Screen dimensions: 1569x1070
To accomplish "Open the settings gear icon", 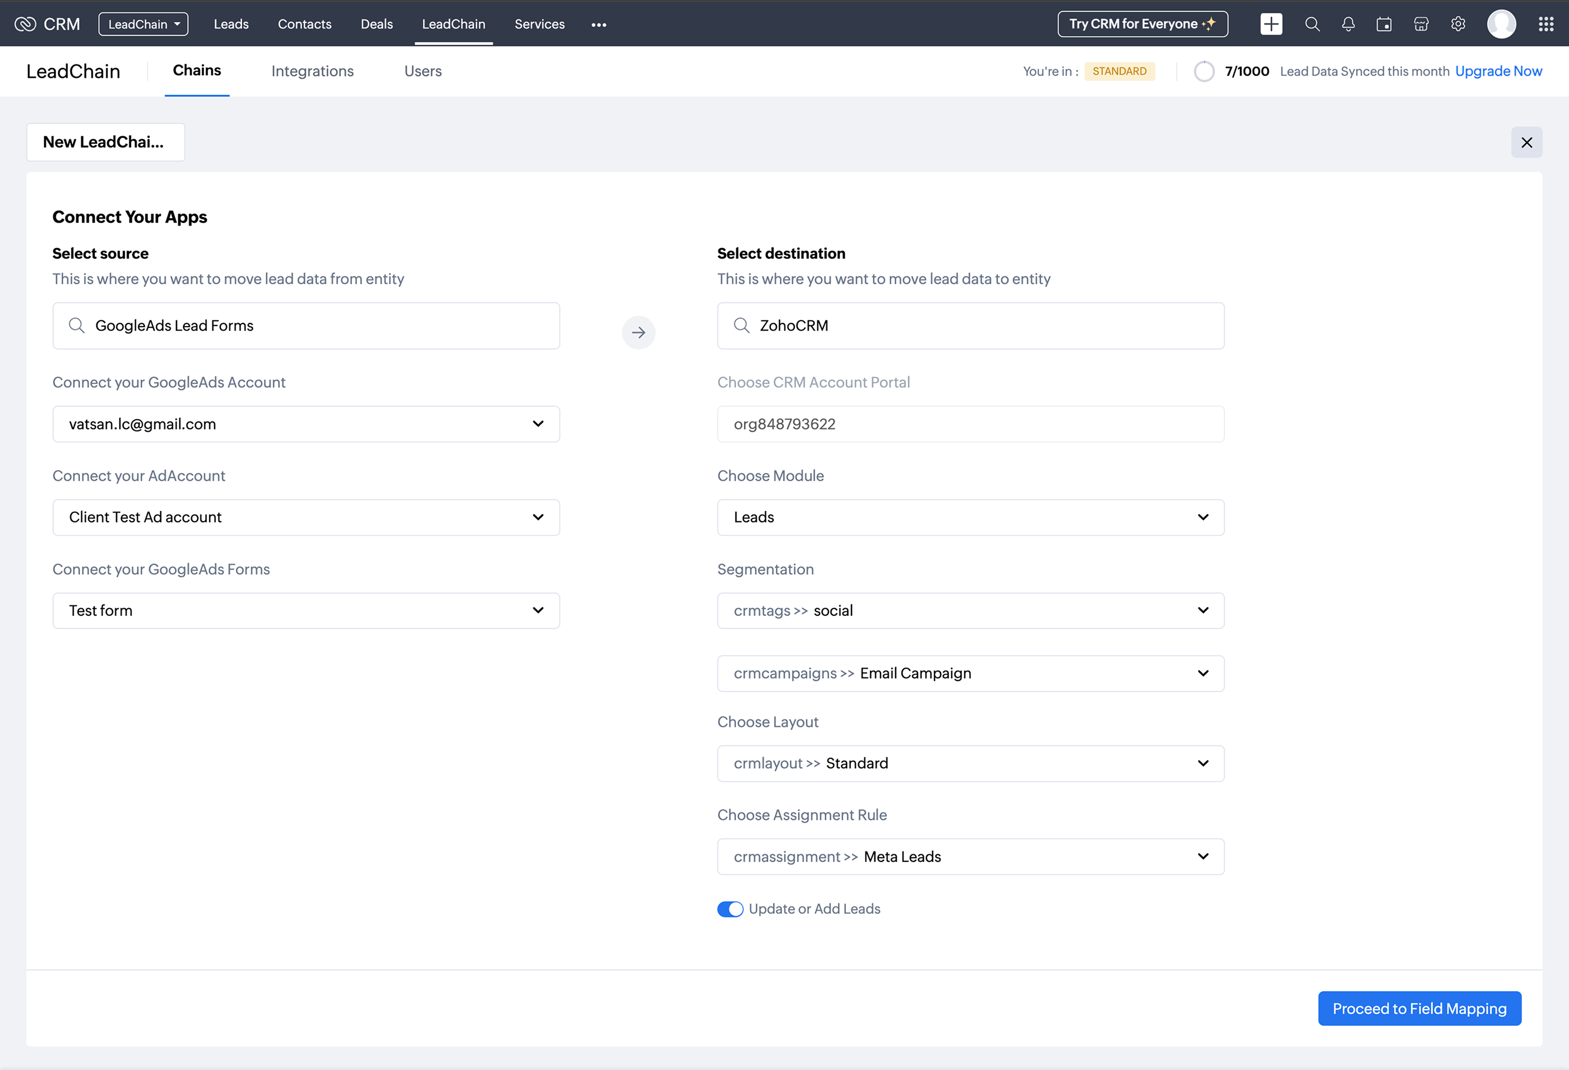I will (1458, 25).
